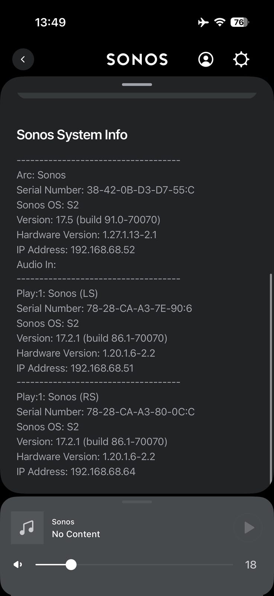This screenshot has width=274, height=596.
Task: Tap the SONOS logo in header
Action: pyautogui.click(x=137, y=59)
